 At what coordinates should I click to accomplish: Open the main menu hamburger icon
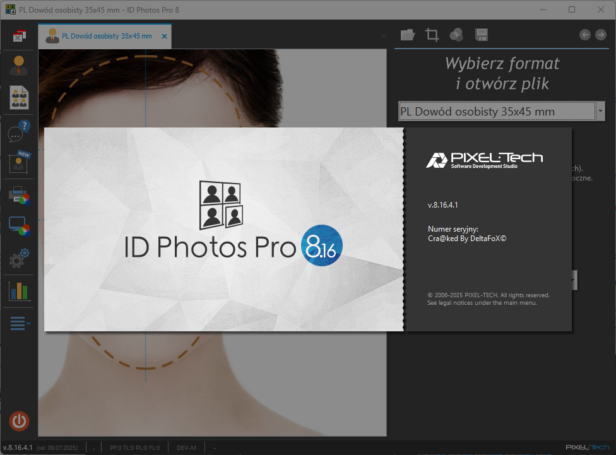pyautogui.click(x=20, y=323)
